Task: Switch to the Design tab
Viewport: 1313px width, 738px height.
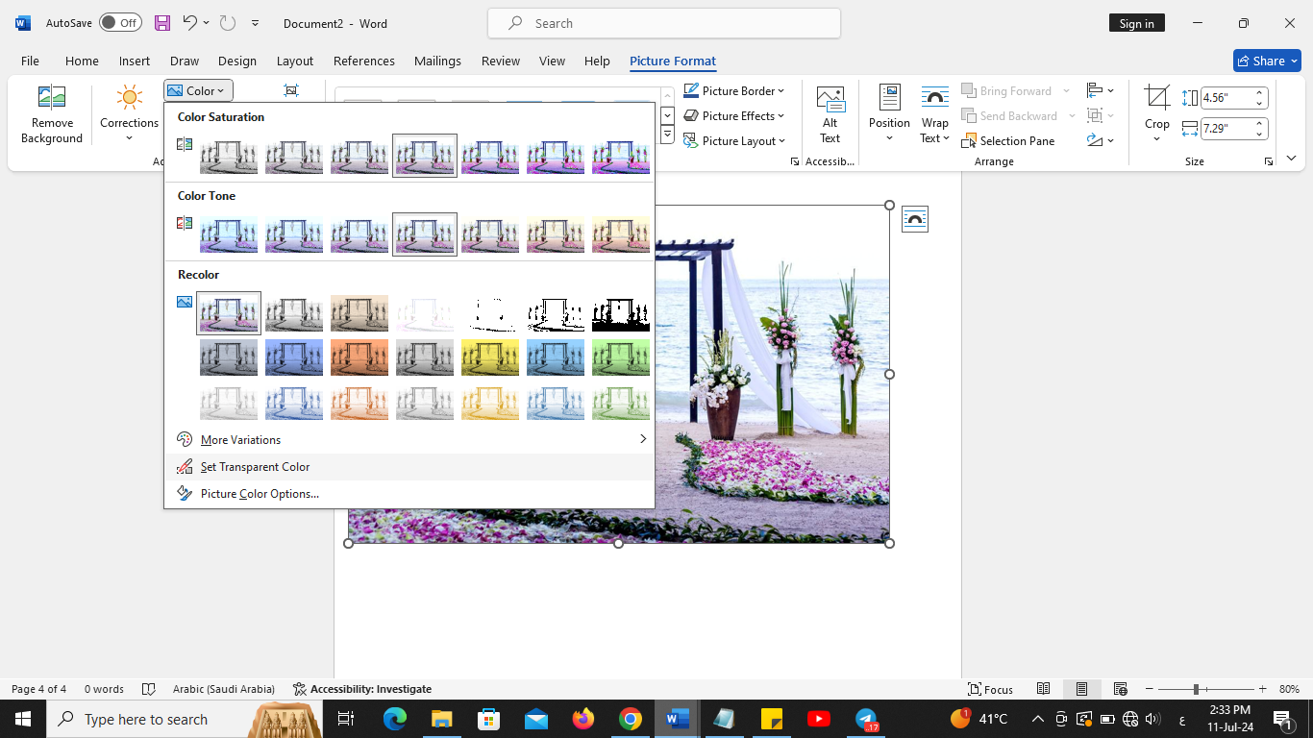Action: pyautogui.click(x=237, y=61)
